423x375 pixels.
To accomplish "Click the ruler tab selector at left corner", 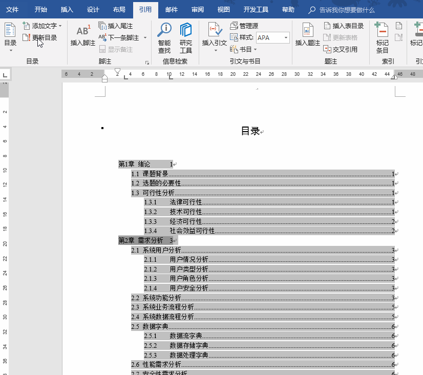I will point(5,75).
